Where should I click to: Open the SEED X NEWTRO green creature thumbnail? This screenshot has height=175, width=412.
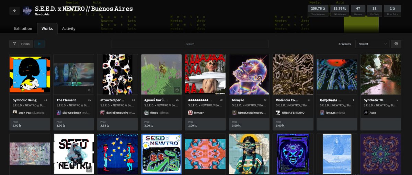(162, 154)
